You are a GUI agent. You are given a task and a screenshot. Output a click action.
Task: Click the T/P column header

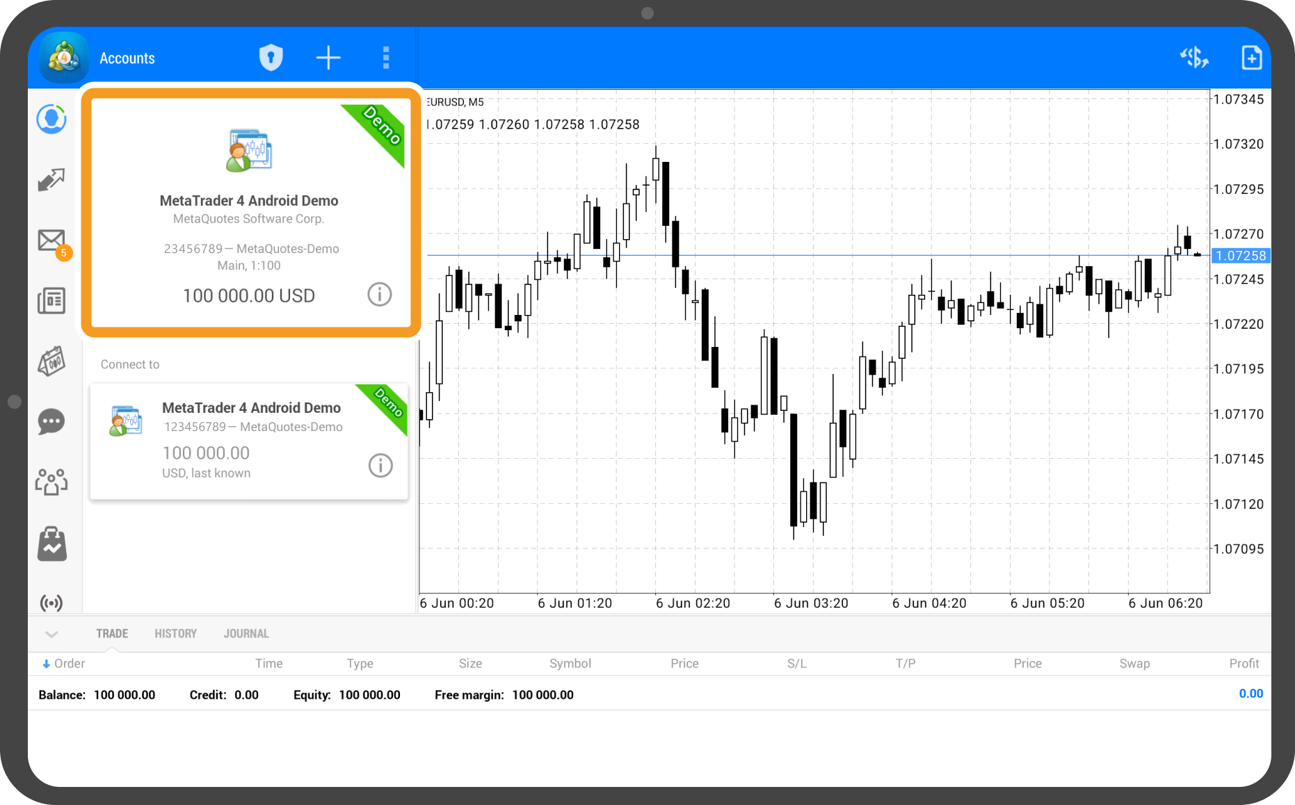point(906,664)
